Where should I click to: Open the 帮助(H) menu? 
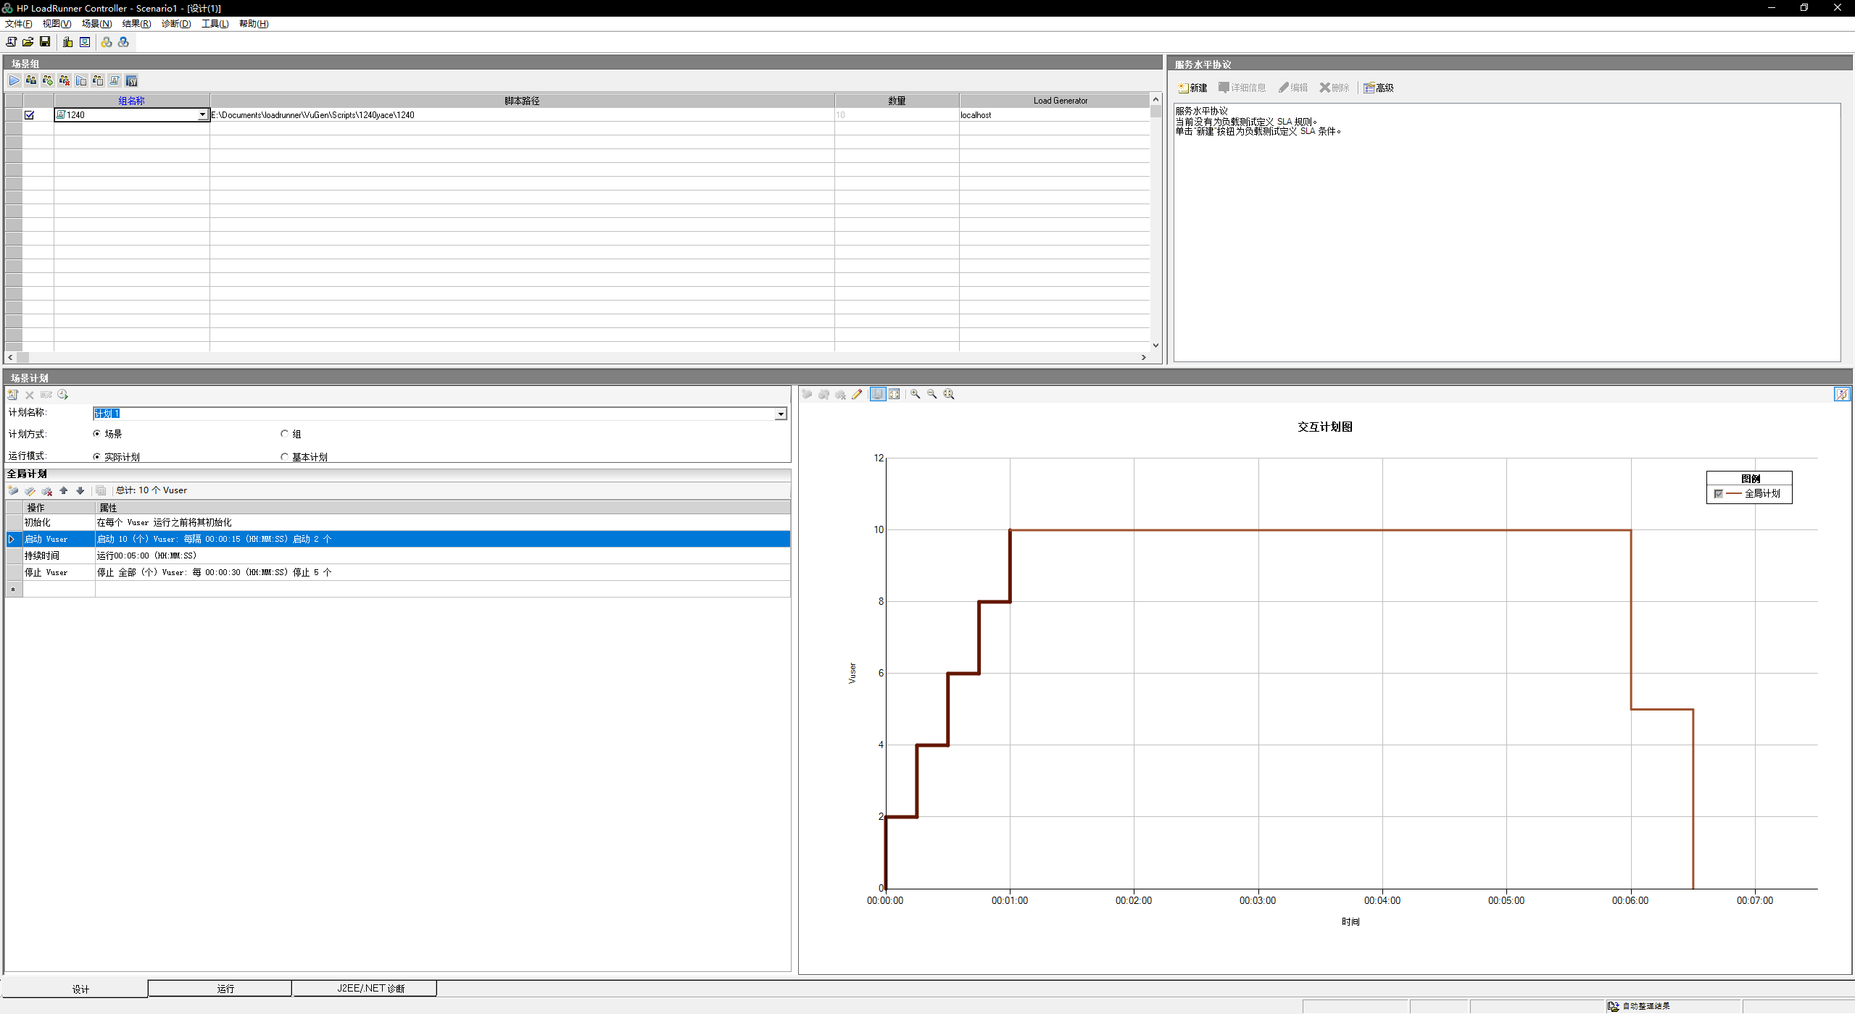(x=254, y=23)
